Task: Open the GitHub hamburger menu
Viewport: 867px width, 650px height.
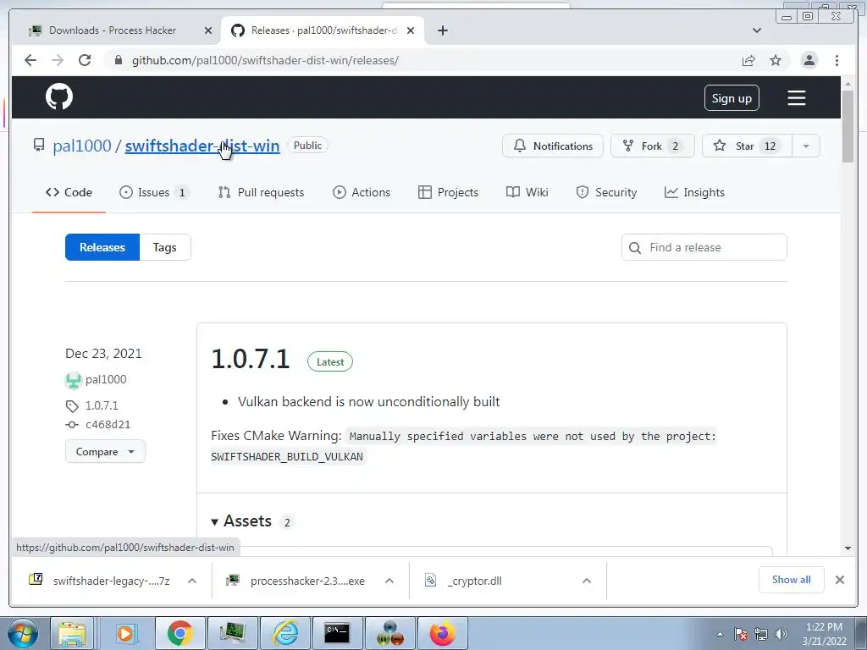Action: pyautogui.click(x=796, y=98)
